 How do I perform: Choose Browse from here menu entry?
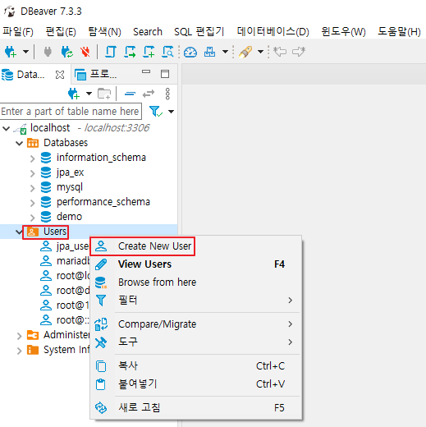click(x=196, y=282)
